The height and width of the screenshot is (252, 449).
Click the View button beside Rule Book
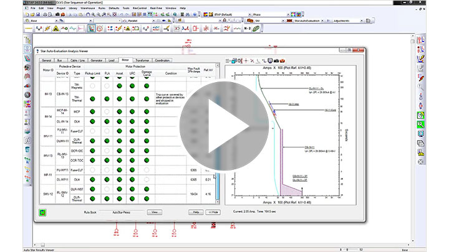tap(154, 212)
